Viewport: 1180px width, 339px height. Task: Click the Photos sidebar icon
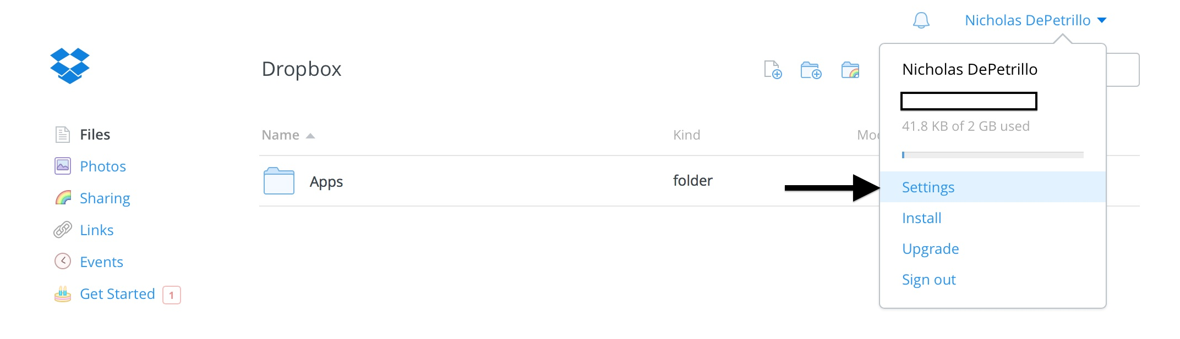63,166
